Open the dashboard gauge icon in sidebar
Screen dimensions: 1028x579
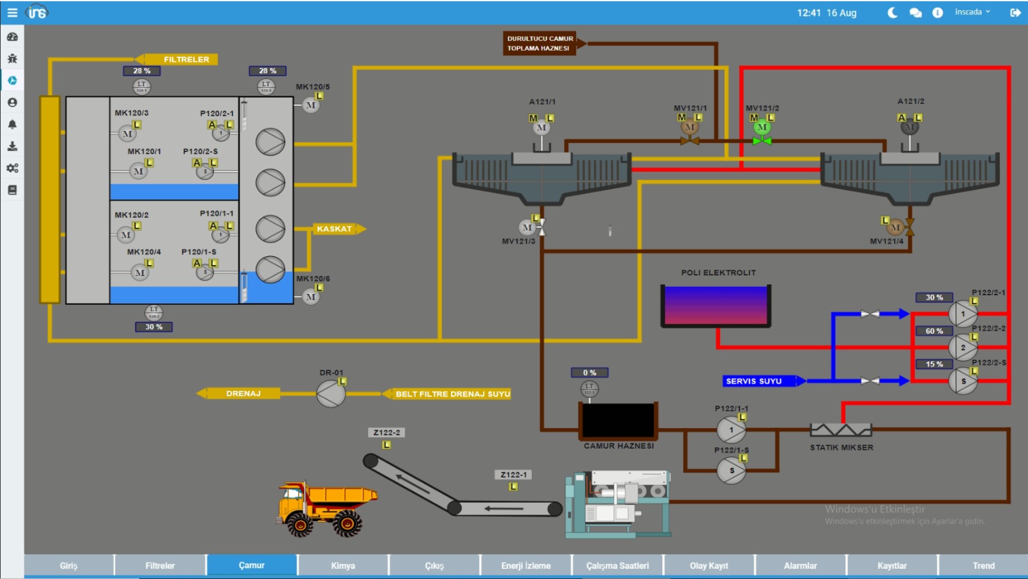(12, 37)
